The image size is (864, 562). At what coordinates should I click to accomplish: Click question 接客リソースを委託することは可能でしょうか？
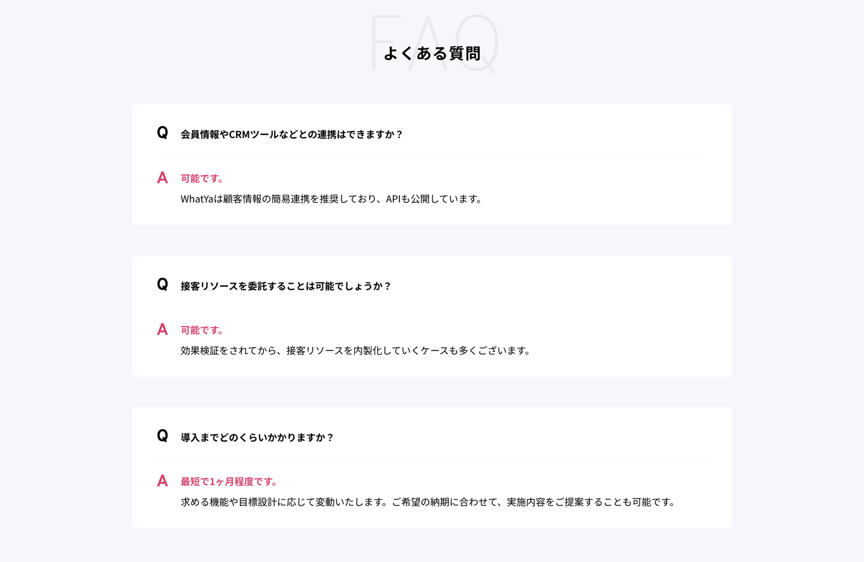click(286, 286)
